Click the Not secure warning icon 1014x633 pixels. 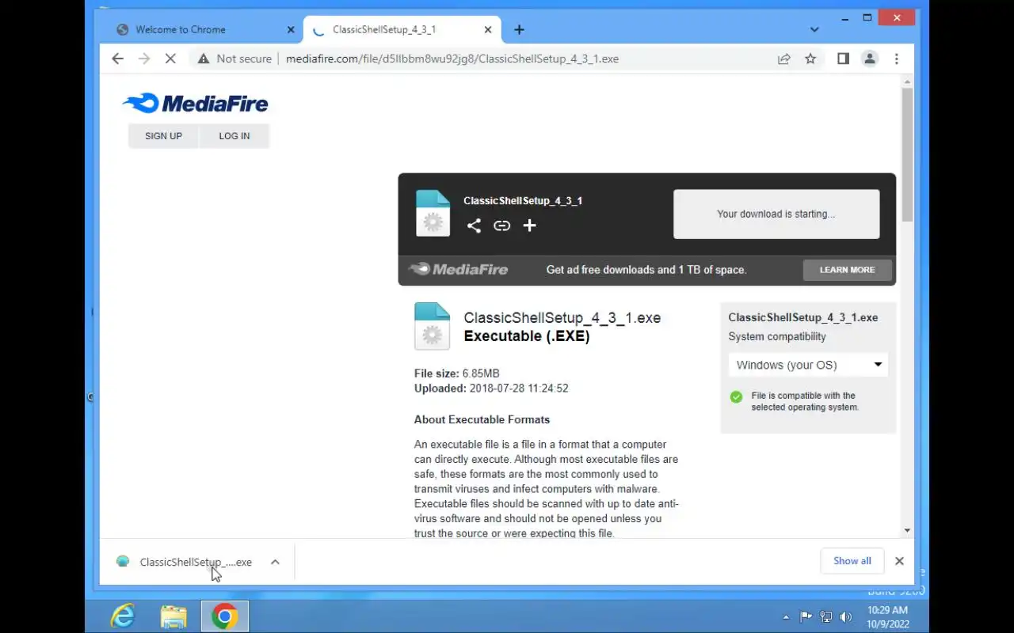pyautogui.click(x=204, y=59)
